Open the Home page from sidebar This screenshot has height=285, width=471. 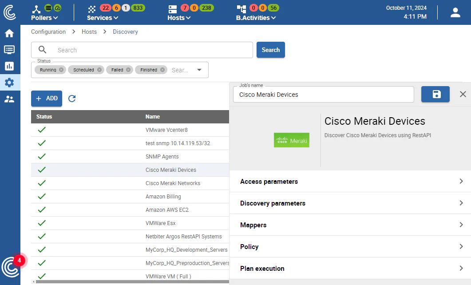click(9, 33)
